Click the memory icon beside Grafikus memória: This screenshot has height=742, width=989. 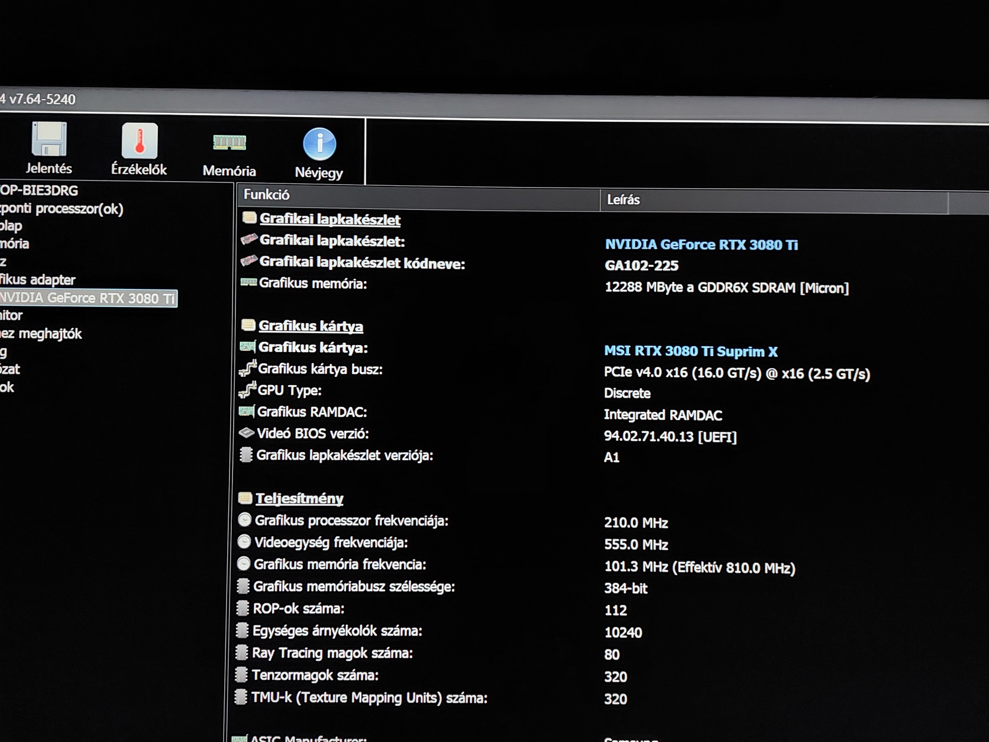[248, 282]
